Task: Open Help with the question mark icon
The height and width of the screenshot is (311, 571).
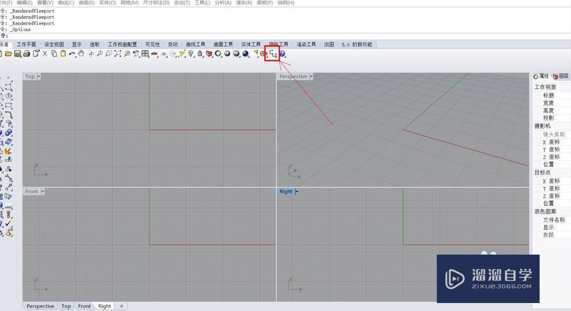Action: [x=282, y=54]
